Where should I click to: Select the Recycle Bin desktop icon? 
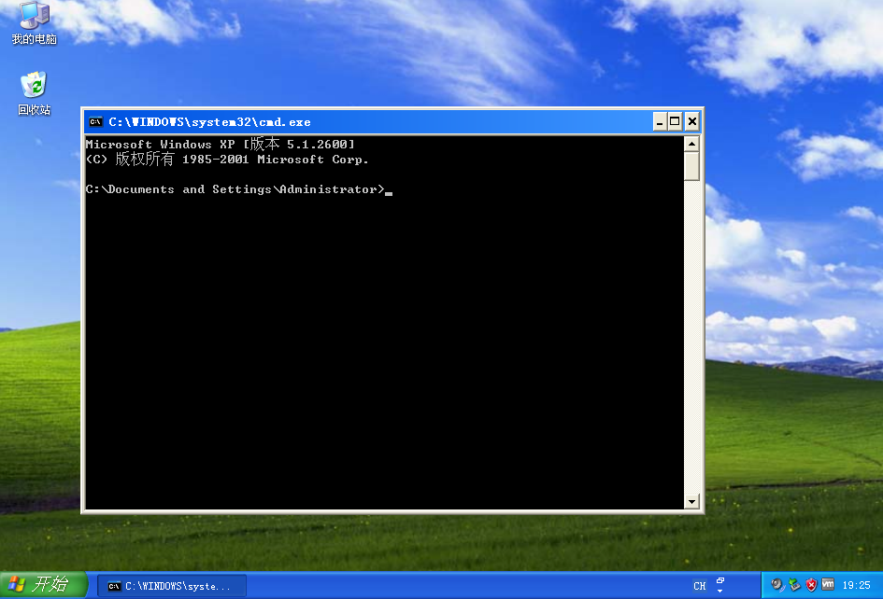(x=34, y=88)
